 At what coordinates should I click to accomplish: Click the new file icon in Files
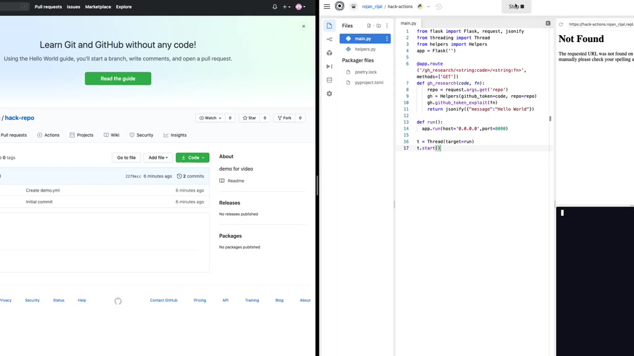pyautogui.click(x=369, y=26)
